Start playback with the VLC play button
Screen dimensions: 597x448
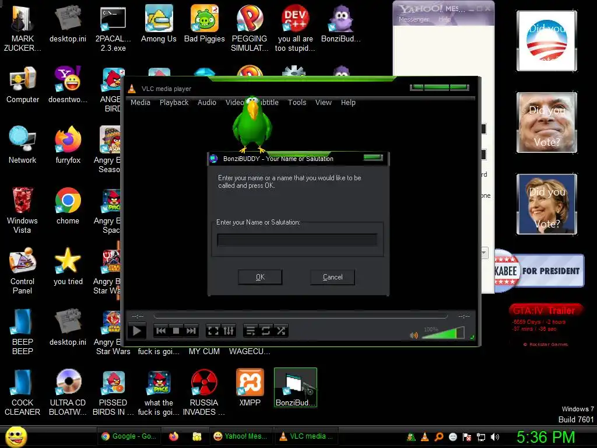click(136, 331)
